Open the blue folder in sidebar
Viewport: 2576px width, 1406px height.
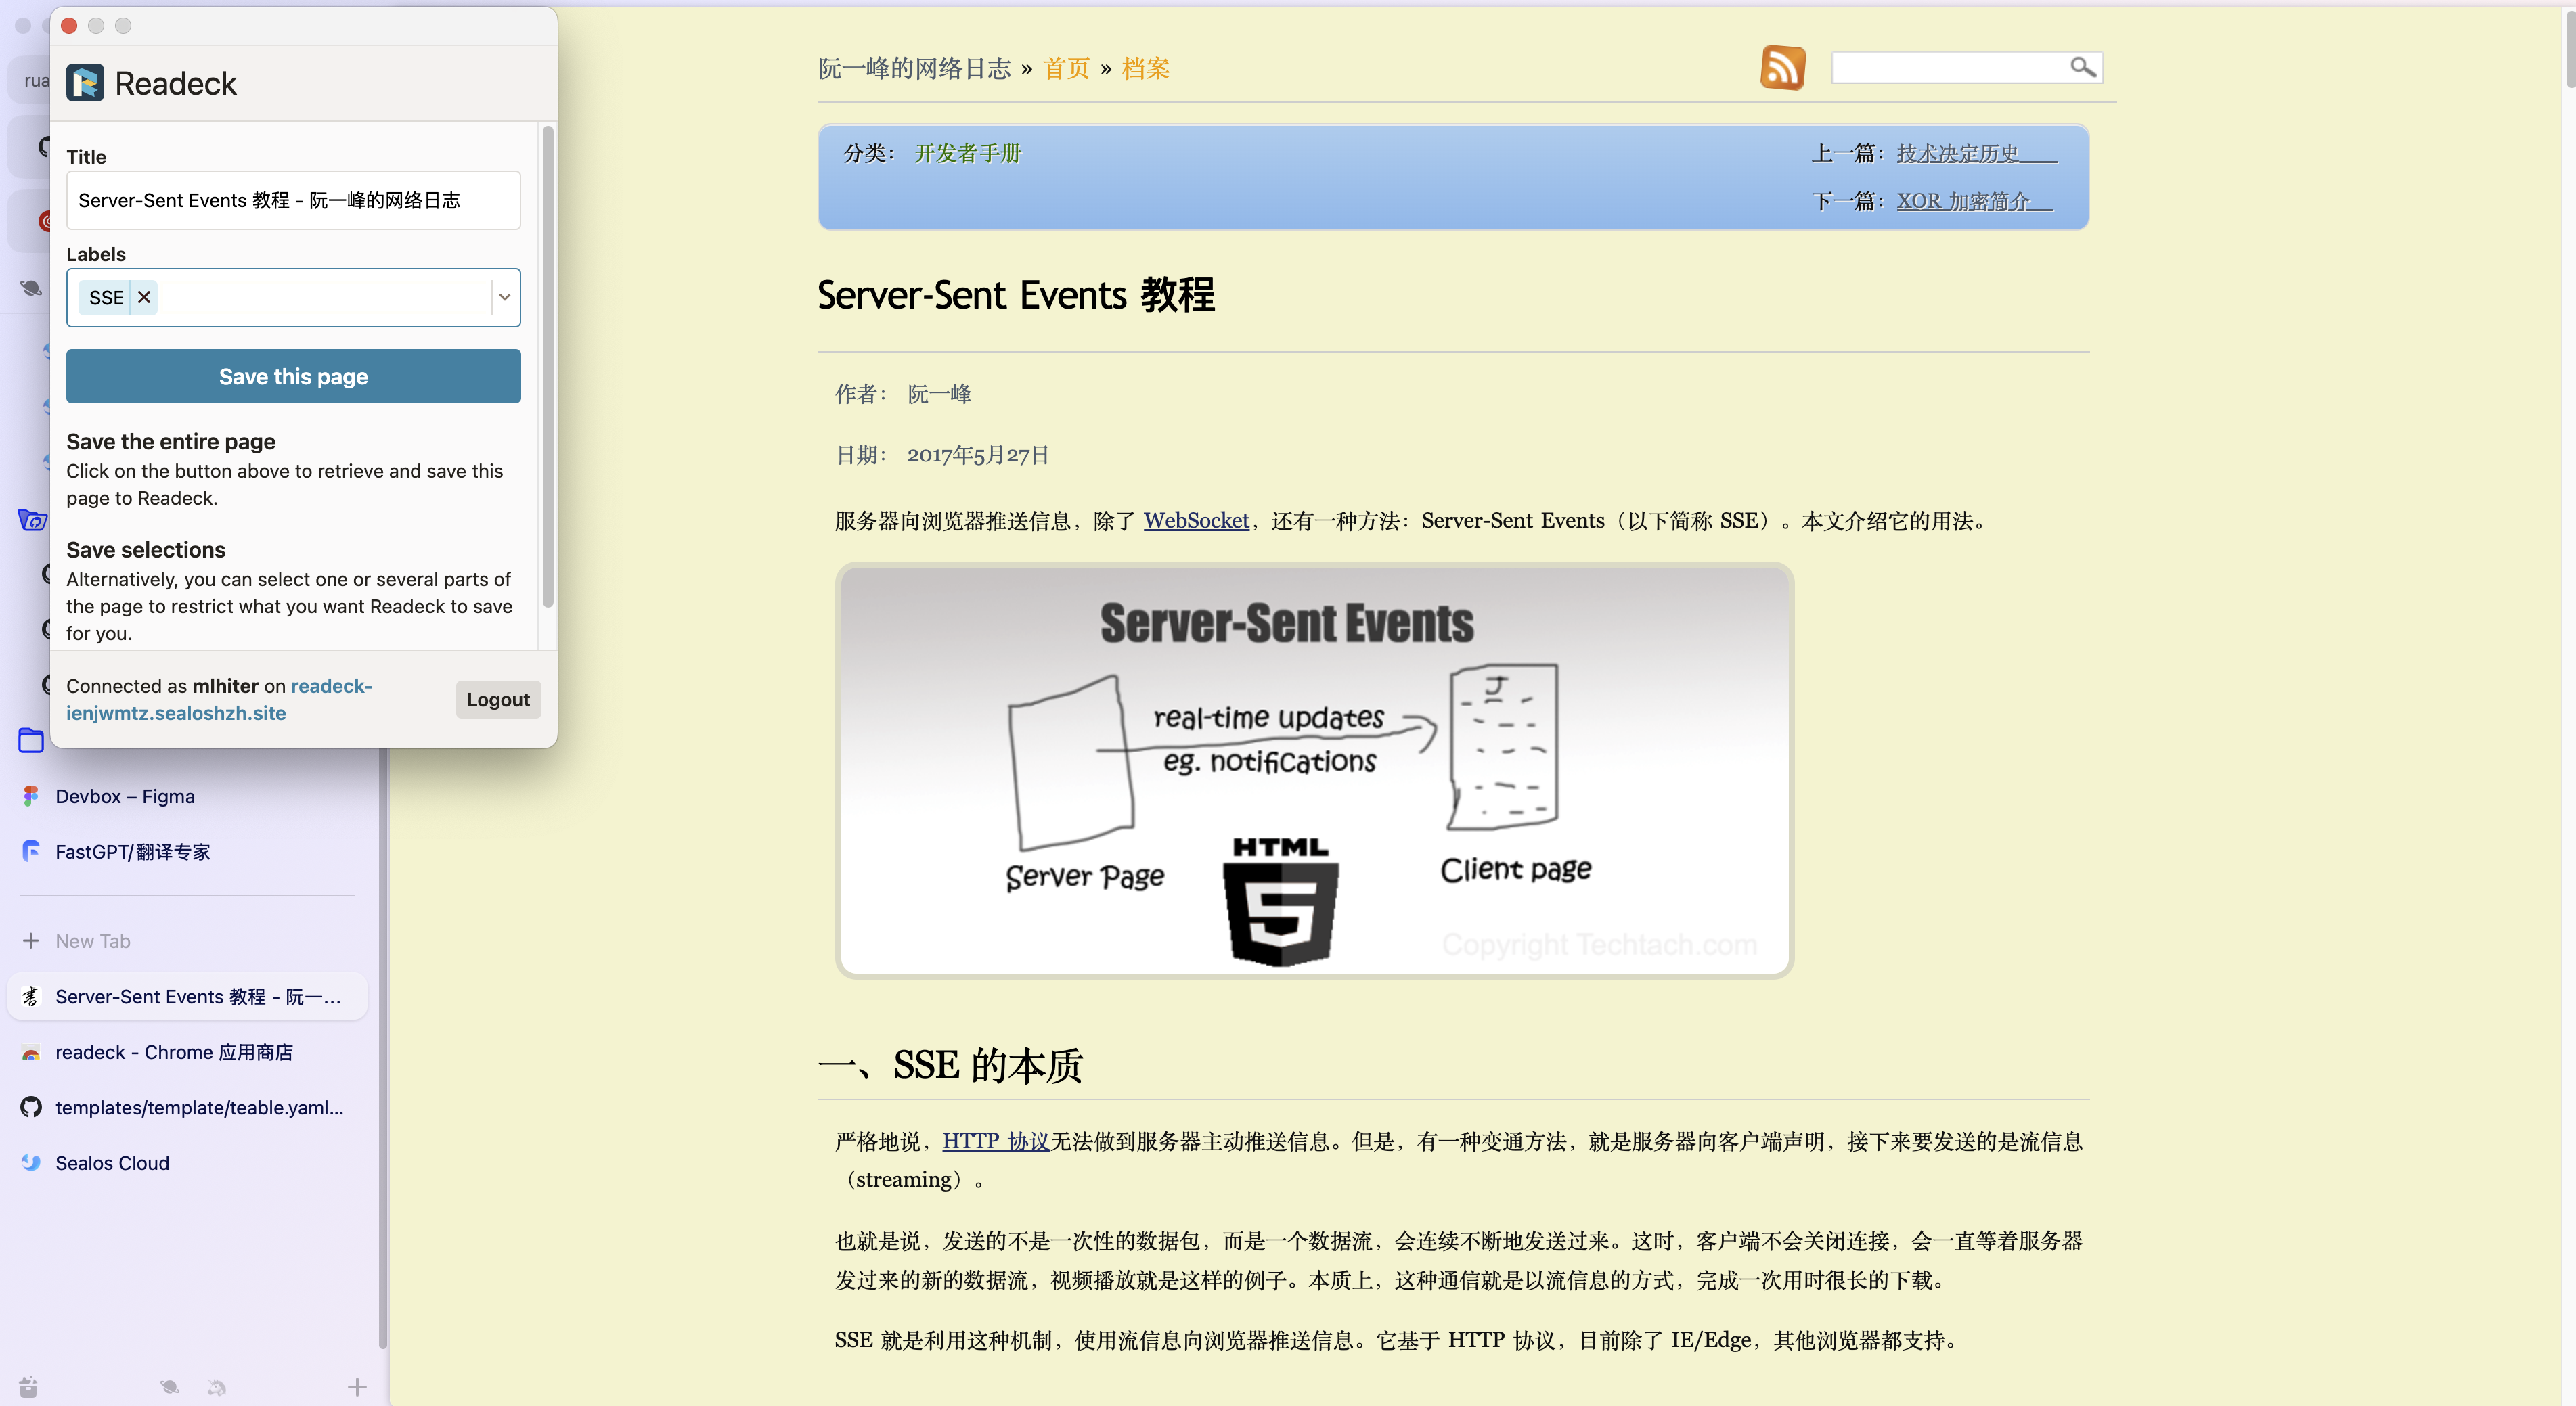[x=31, y=741]
